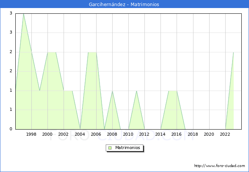Select the 2002 x-axis label
249x172 pixels.
coord(63,134)
